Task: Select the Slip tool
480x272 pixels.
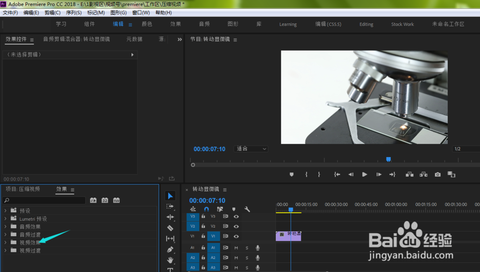Action: click(170, 239)
